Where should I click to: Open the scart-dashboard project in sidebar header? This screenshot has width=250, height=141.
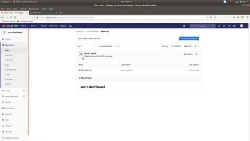[15, 32]
